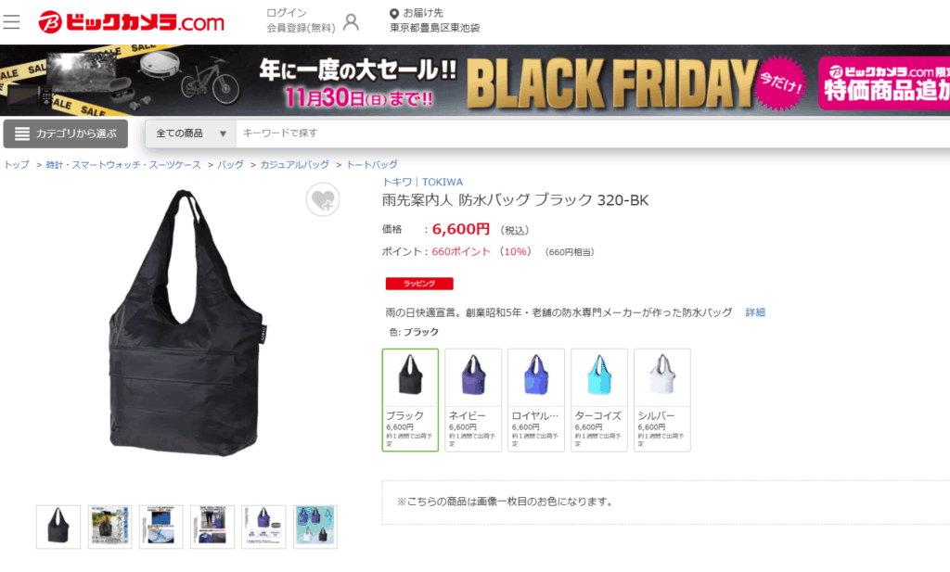950x572 pixels.
Task: Open the hamburger menu icon
Action: (11, 22)
